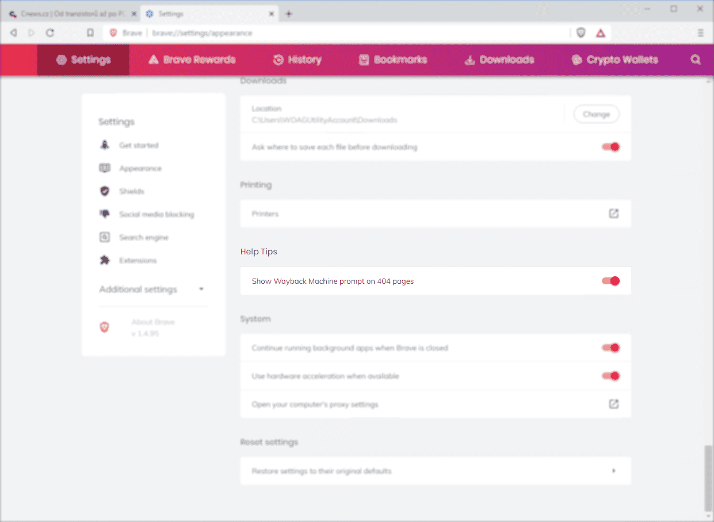This screenshot has width=714, height=522.
Task: Click the Search engine sidebar icon
Action: tap(105, 237)
